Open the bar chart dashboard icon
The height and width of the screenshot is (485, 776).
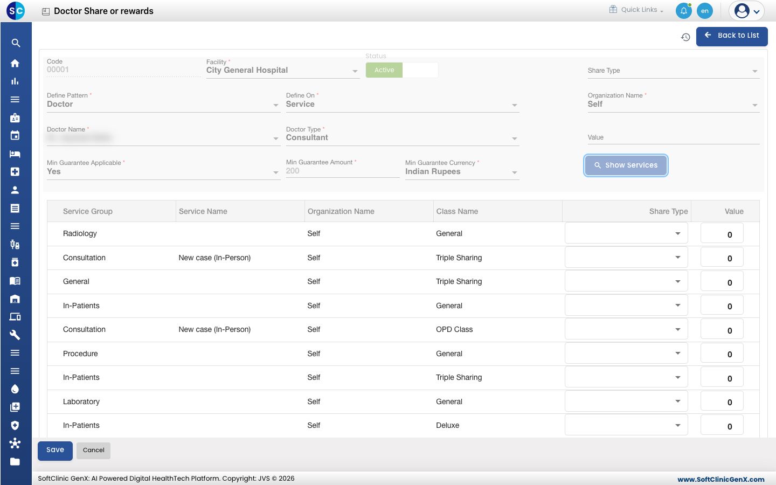(x=15, y=81)
